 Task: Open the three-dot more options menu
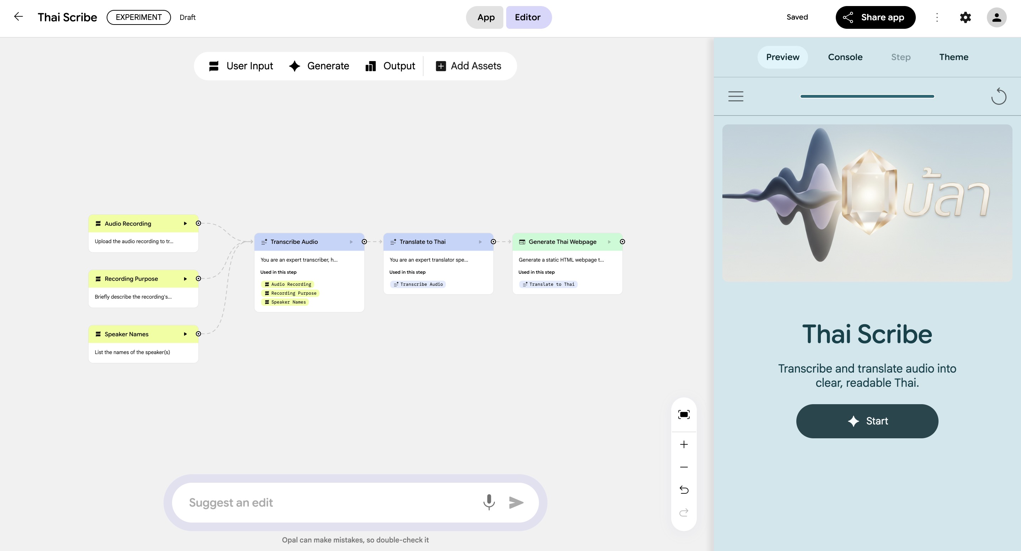pyautogui.click(x=937, y=17)
